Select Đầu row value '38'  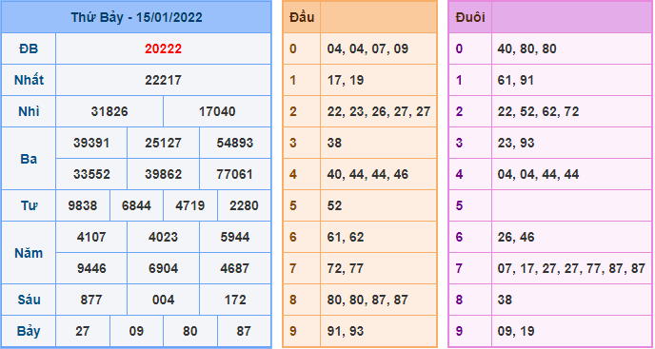[x=334, y=143]
